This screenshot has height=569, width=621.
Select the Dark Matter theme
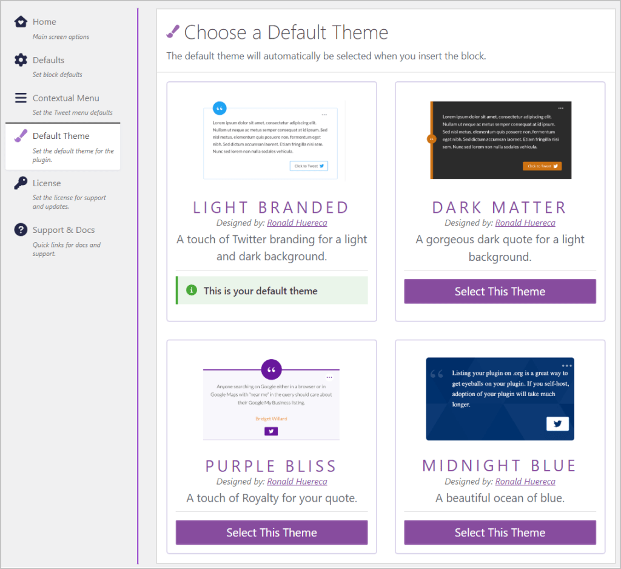pos(499,291)
